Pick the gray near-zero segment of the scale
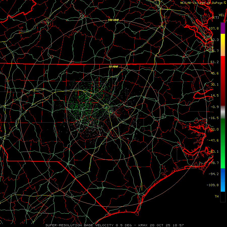 (223, 112)
